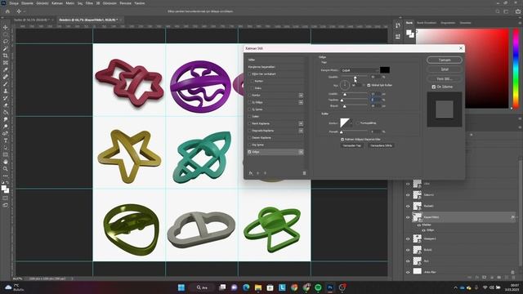Open the Filtre menu
The image size is (523, 294).
tap(89, 3)
